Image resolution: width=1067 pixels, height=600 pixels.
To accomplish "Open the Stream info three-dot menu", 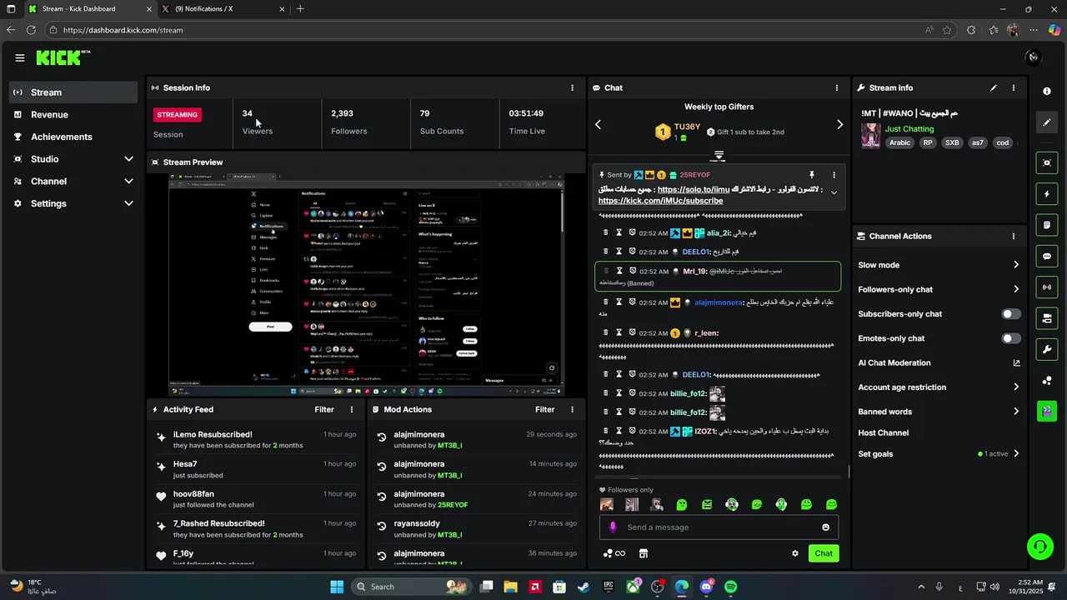I will coord(1014,87).
